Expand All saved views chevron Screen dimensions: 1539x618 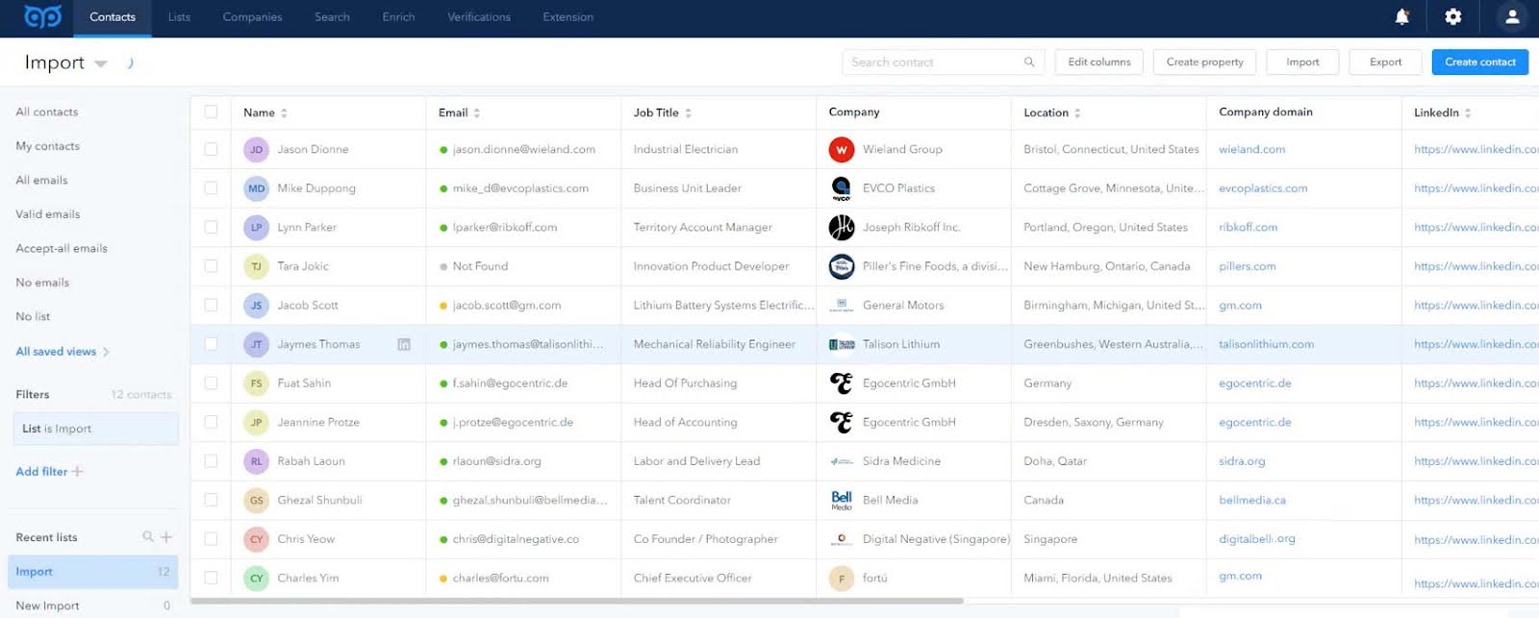click(106, 352)
